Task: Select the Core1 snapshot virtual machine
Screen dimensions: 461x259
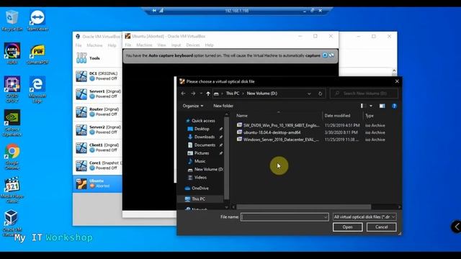Action: 98,165
